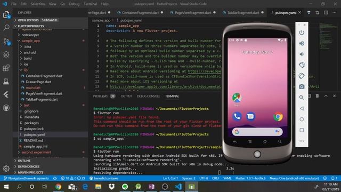Click the emulator zoom magnifier icon
The height and width of the screenshot is (192, 341).
tap(302, 97)
